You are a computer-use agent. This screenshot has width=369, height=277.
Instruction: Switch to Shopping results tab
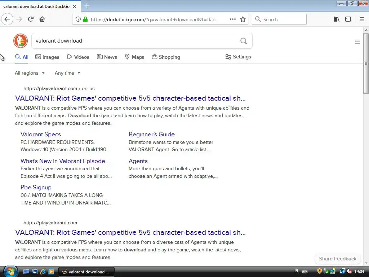[x=166, y=57]
